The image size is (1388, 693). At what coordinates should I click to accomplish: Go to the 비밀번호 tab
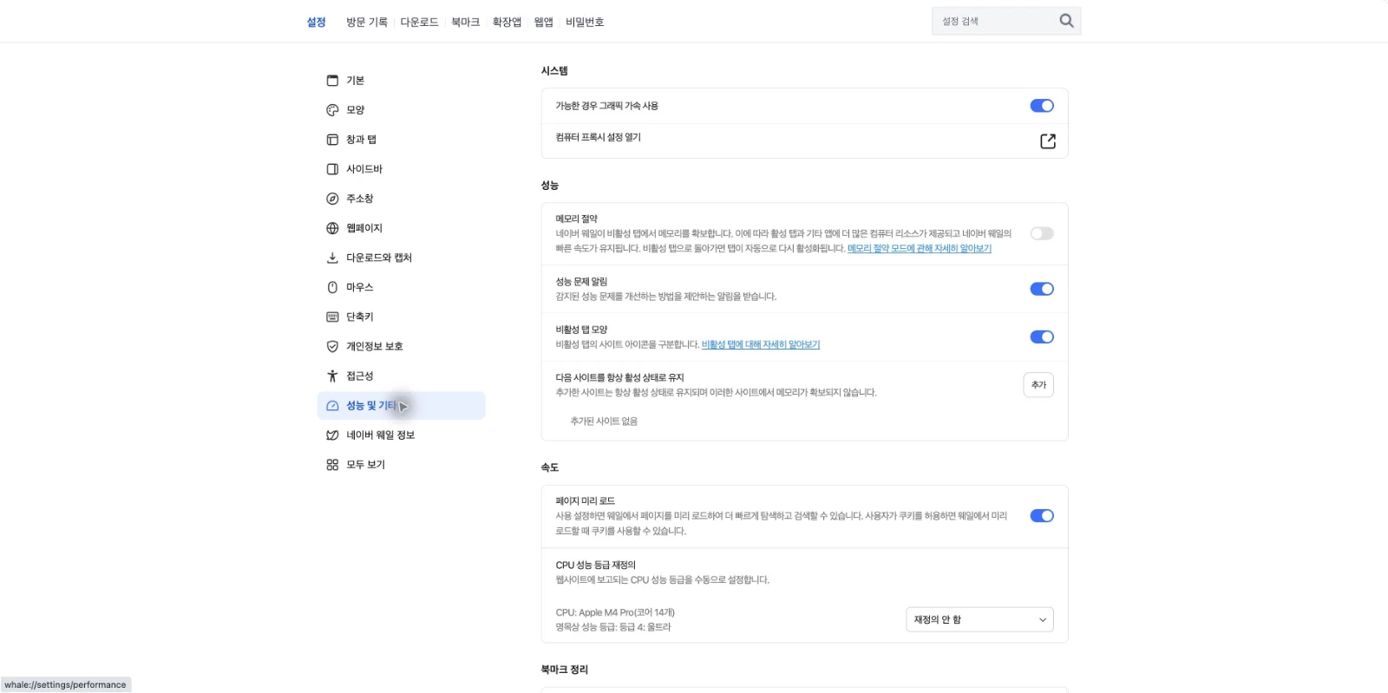tap(585, 22)
